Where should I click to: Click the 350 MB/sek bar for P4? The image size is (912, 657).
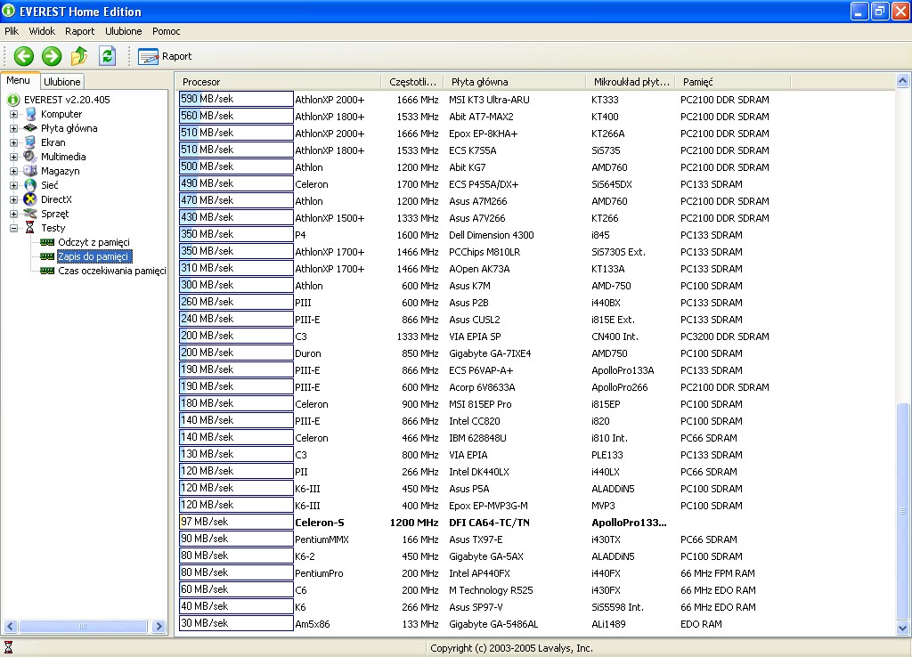tap(236, 234)
